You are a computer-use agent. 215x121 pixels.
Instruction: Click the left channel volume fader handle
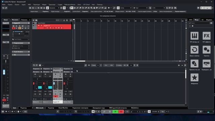click(4, 72)
